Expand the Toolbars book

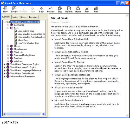(x=8, y=58)
